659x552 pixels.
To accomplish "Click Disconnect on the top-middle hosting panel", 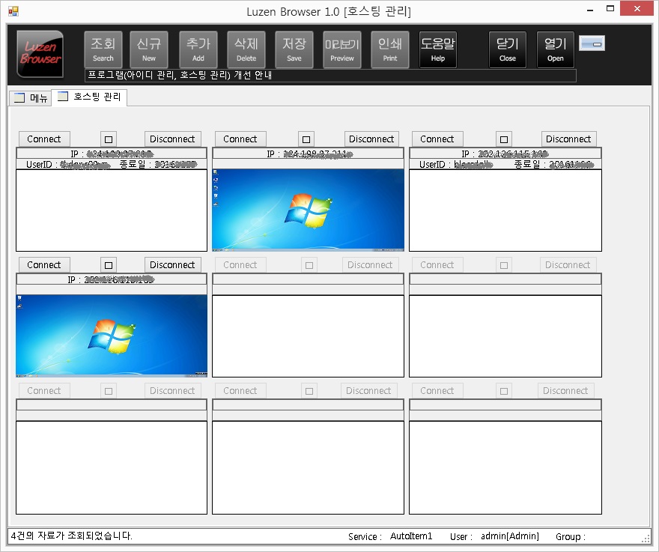I will (371, 139).
